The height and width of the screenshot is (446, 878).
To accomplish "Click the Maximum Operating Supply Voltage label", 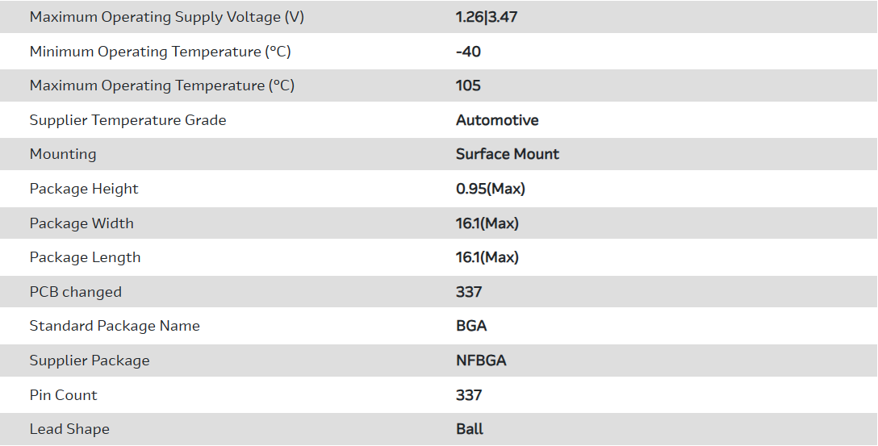I will coord(167,17).
